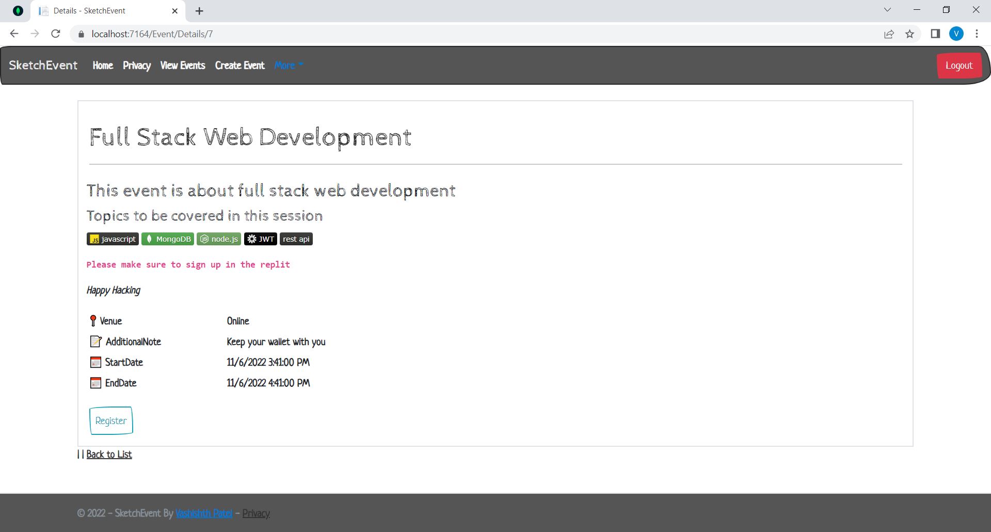The image size is (991, 532).
Task: Click the rest api badge
Action: [296, 239]
